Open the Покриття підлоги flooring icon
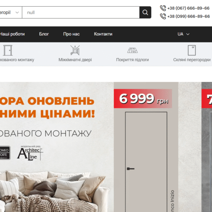Image resolution: width=212 pixels, height=212 pixels. 133,50
